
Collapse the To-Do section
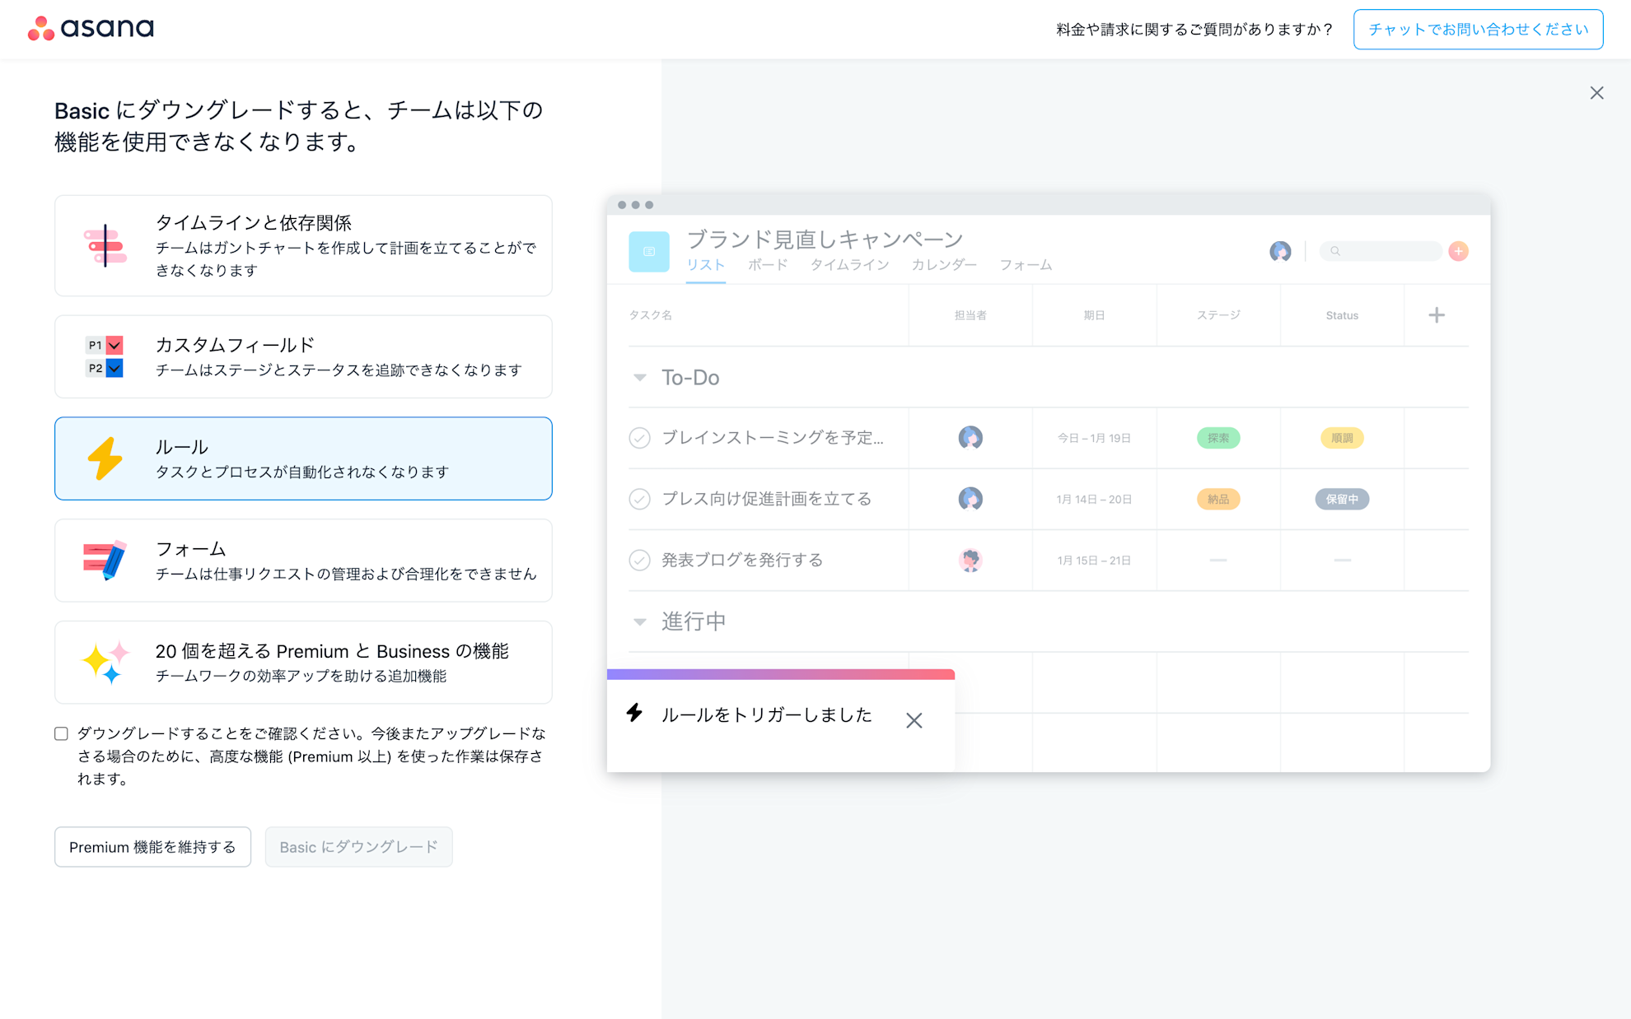[x=639, y=378]
